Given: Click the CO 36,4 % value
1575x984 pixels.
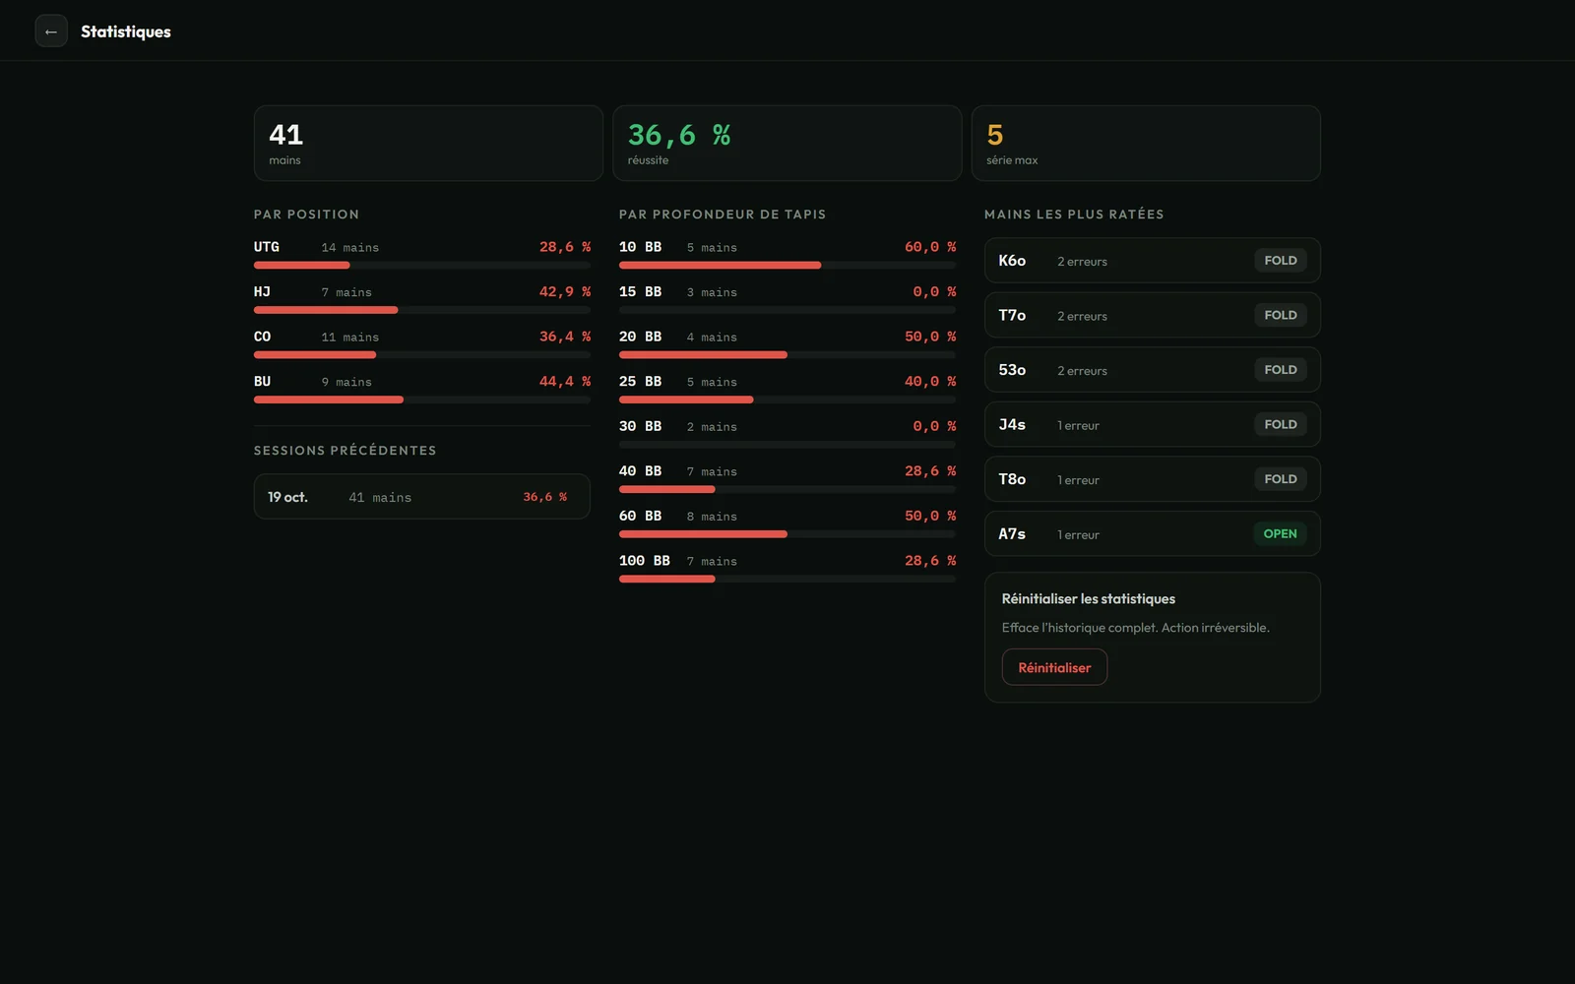Looking at the screenshot, I should tap(565, 337).
